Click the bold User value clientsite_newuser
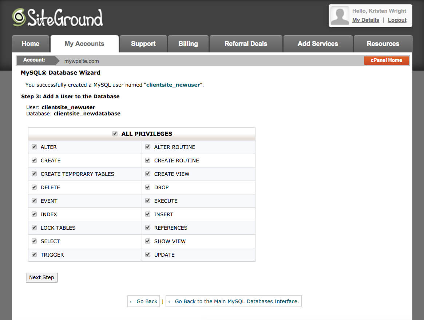 (x=68, y=107)
